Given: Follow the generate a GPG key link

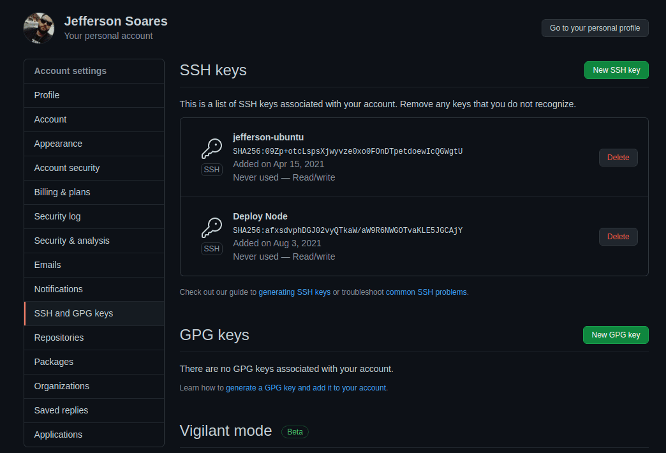Looking at the screenshot, I should pyautogui.click(x=306, y=387).
